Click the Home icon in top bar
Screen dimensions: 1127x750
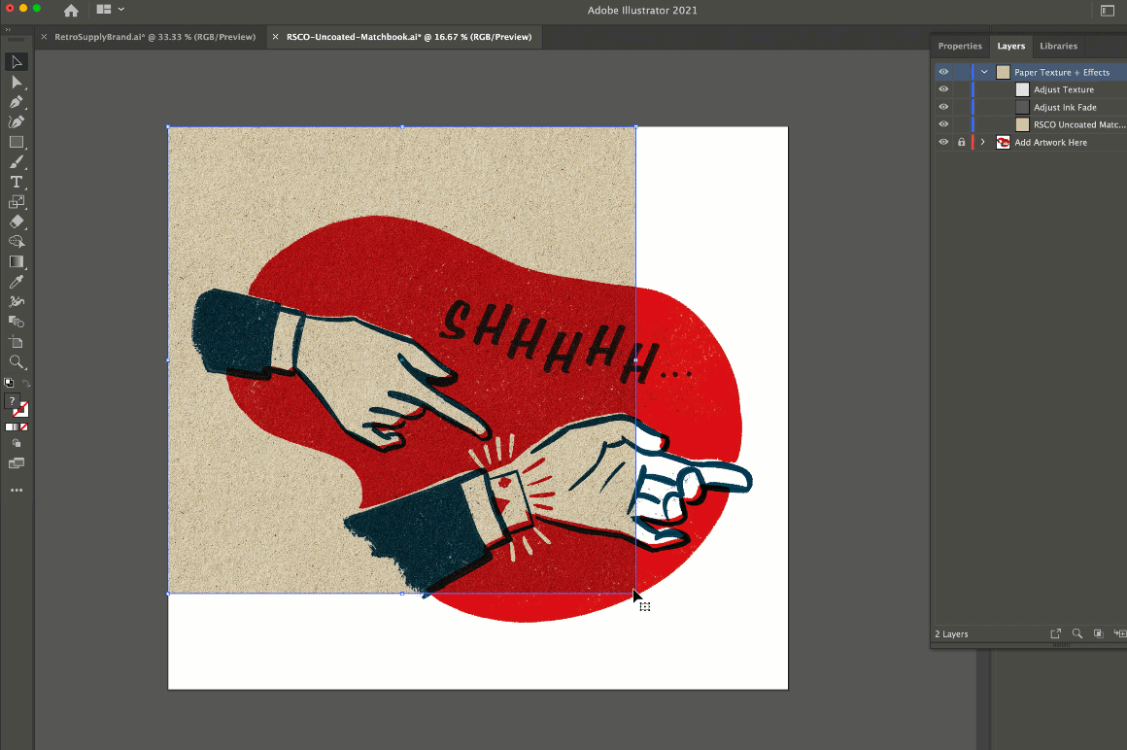[71, 11]
